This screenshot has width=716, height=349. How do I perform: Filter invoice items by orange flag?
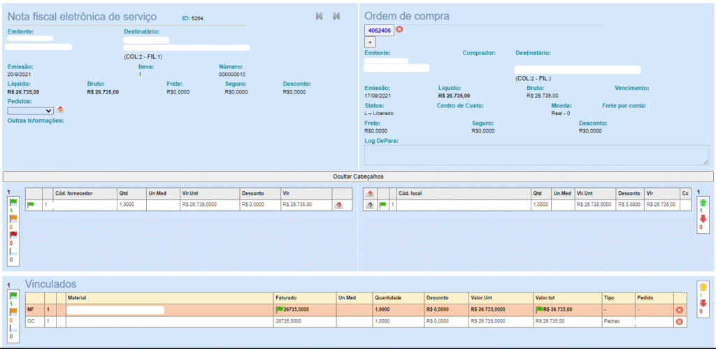point(11,218)
